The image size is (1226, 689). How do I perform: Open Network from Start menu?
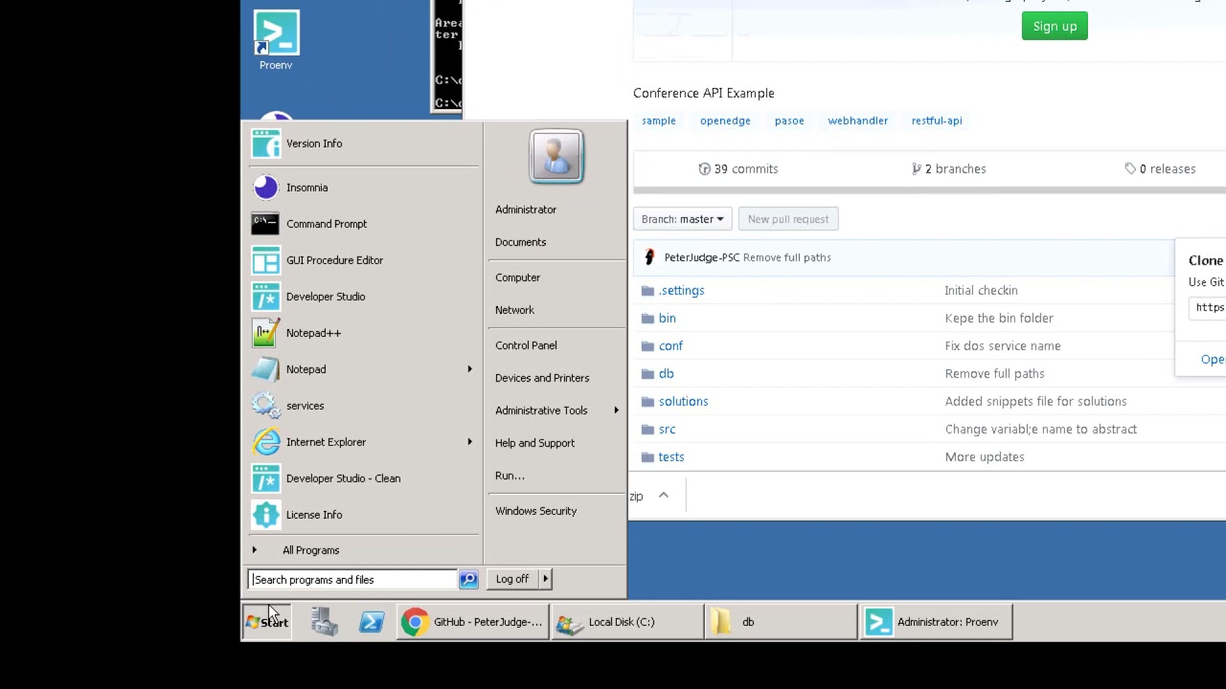tap(515, 310)
